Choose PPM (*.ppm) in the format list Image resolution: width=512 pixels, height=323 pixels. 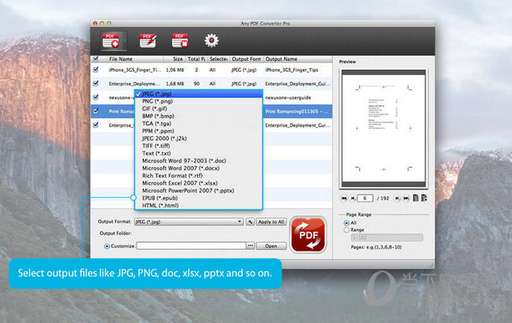(199, 131)
